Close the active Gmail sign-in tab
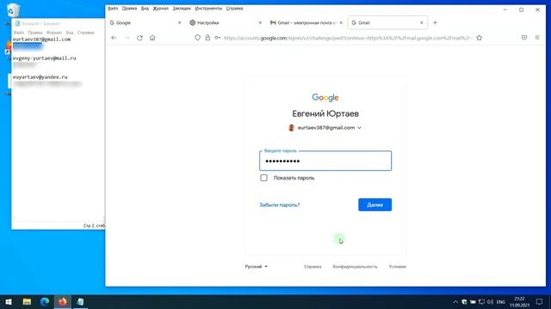The image size is (551, 309). click(422, 23)
